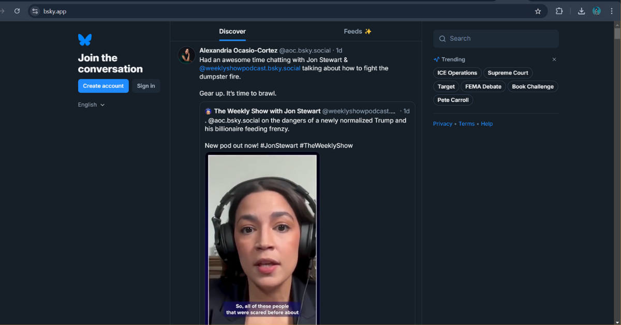Open site information icon in address bar

tap(35, 11)
